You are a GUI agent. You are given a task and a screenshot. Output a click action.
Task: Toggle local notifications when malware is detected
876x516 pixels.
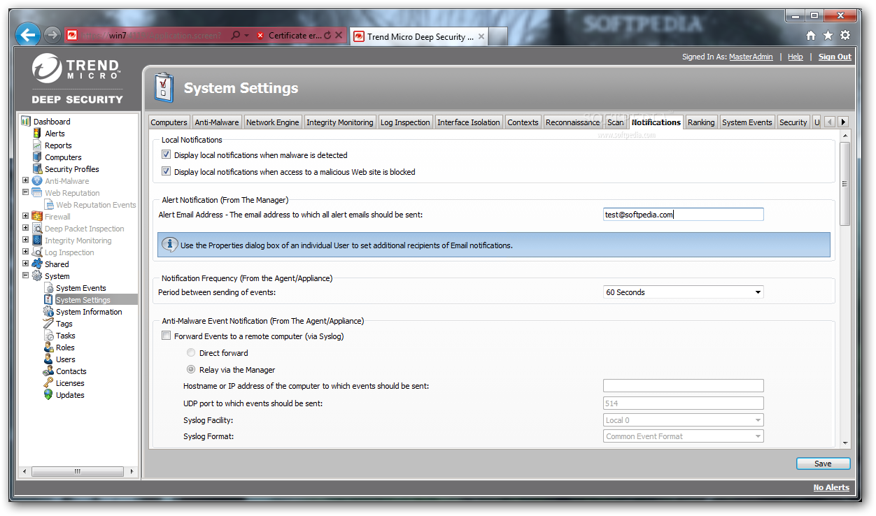166,155
